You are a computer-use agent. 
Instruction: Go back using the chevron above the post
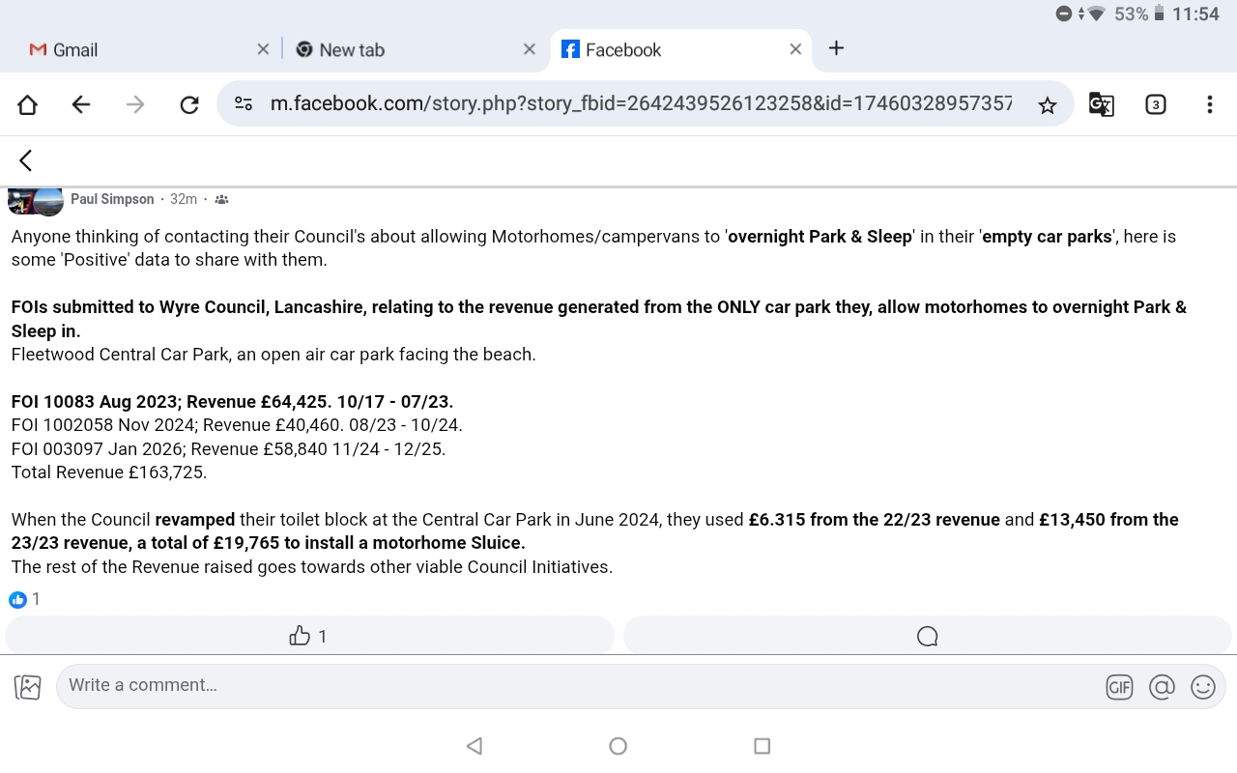coord(25,160)
